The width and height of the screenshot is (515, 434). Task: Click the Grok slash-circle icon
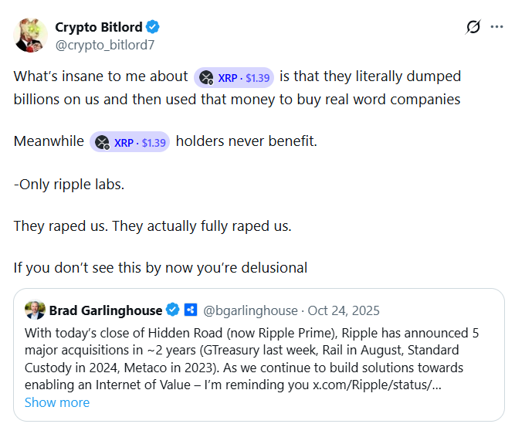tap(473, 27)
